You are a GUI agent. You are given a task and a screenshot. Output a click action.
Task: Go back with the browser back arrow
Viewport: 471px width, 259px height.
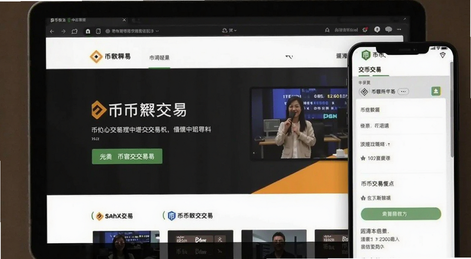(x=52, y=31)
